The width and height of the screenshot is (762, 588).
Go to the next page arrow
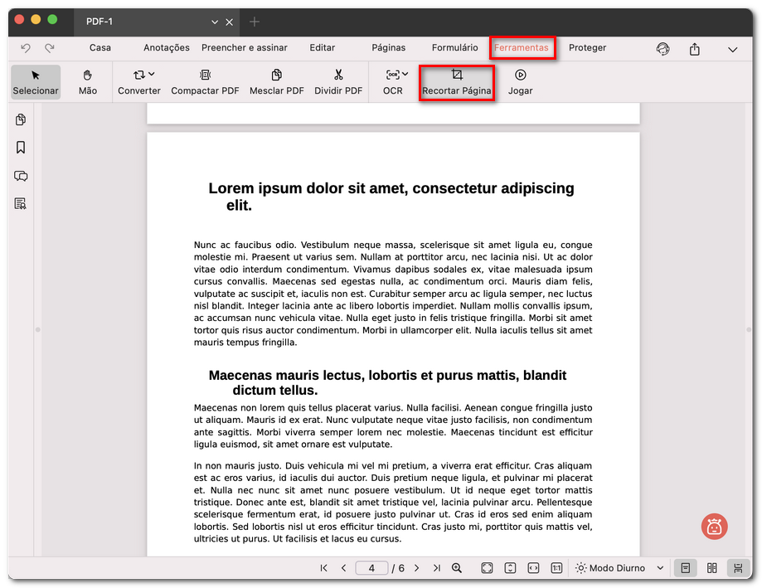click(x=416, y=568)
